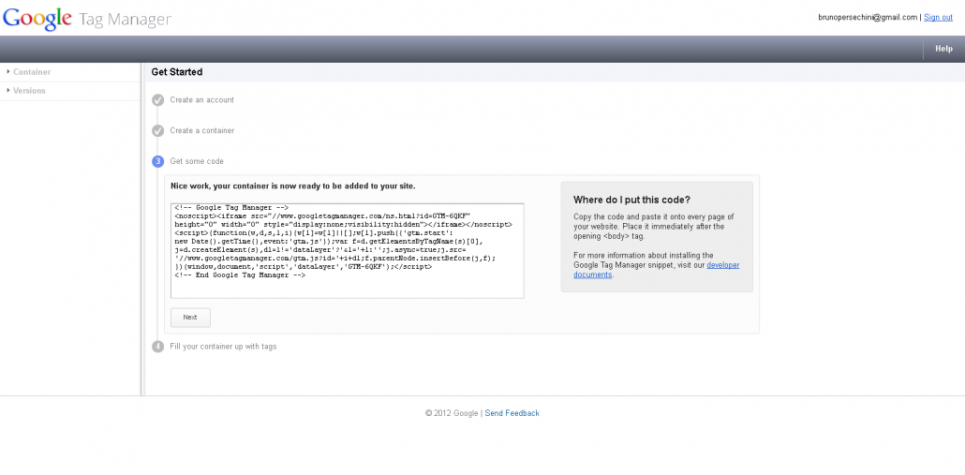Select the blue step 3 circle icon
965x475 pixels.
[158, 162]
